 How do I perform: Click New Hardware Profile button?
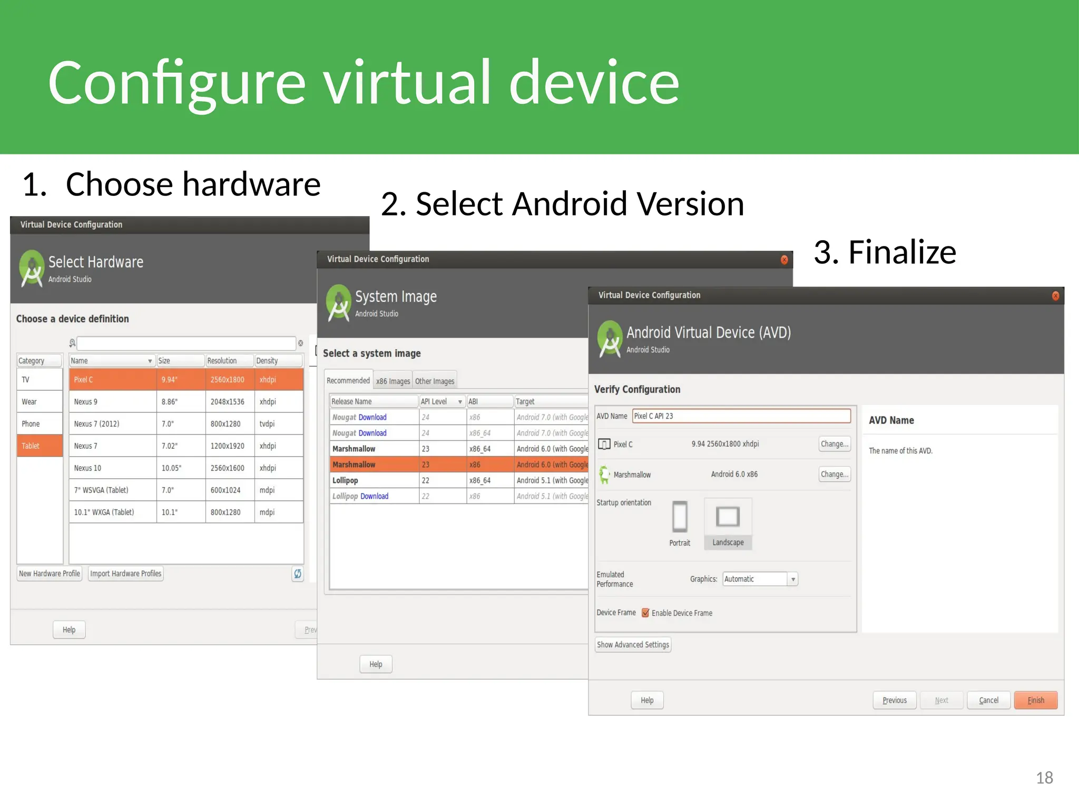(50, 574)
